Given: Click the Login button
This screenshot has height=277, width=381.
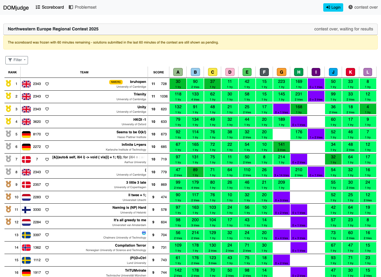Looking at the screenshot, I should tap(333, 7).
